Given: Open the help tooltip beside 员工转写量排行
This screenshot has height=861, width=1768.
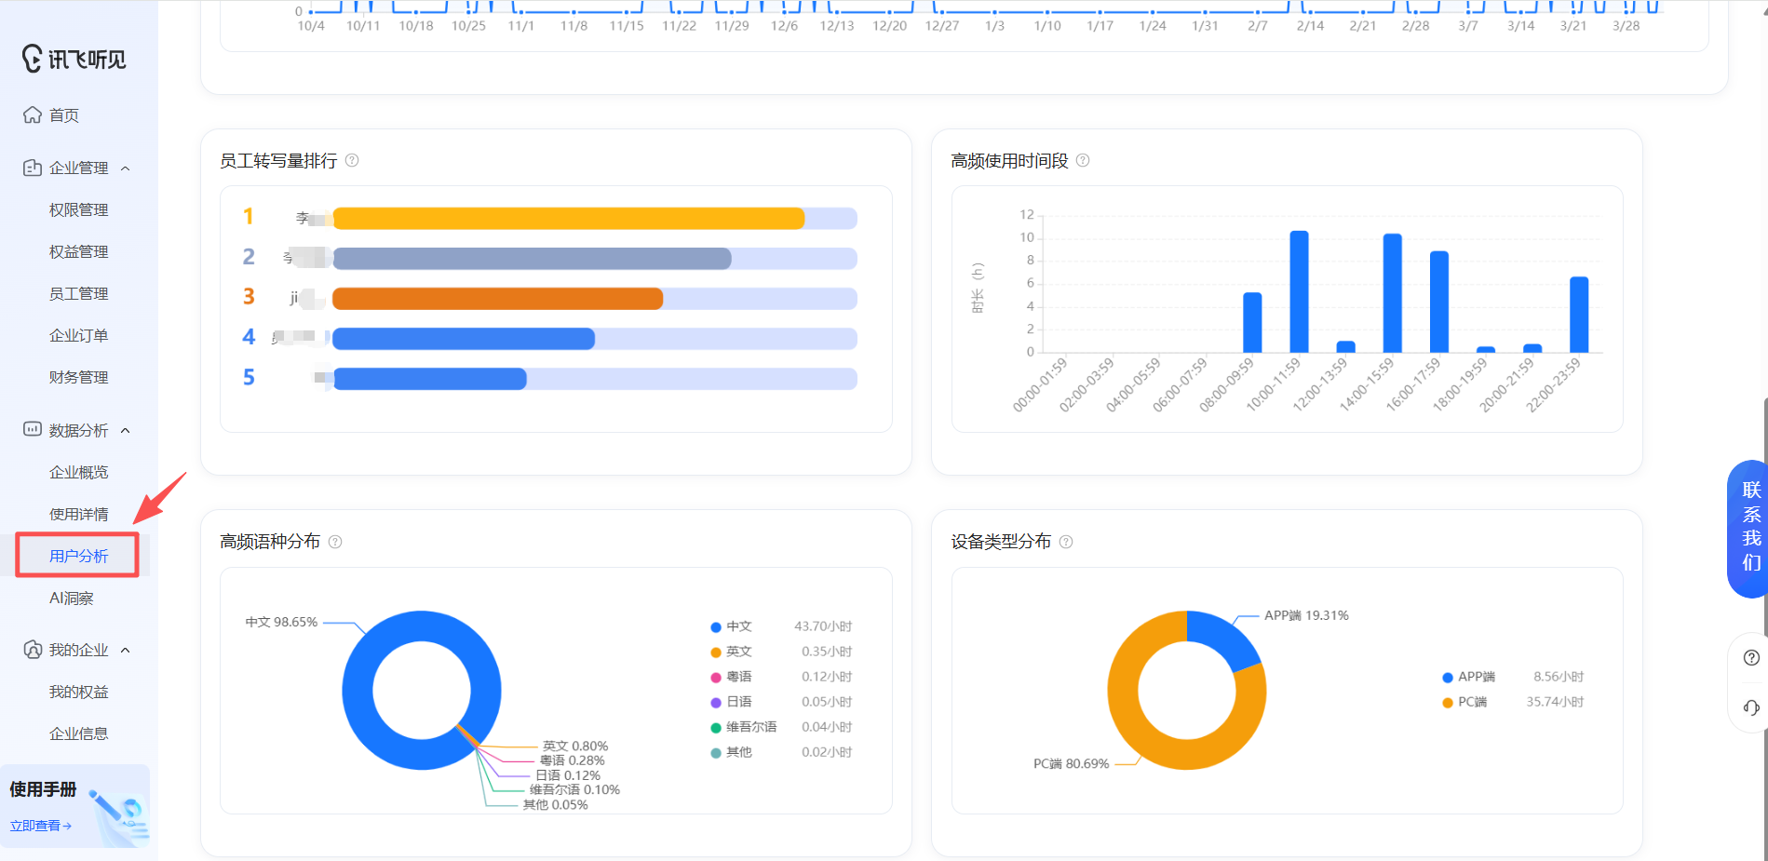Looking at the screenshot, I should [x=351, y=160].
